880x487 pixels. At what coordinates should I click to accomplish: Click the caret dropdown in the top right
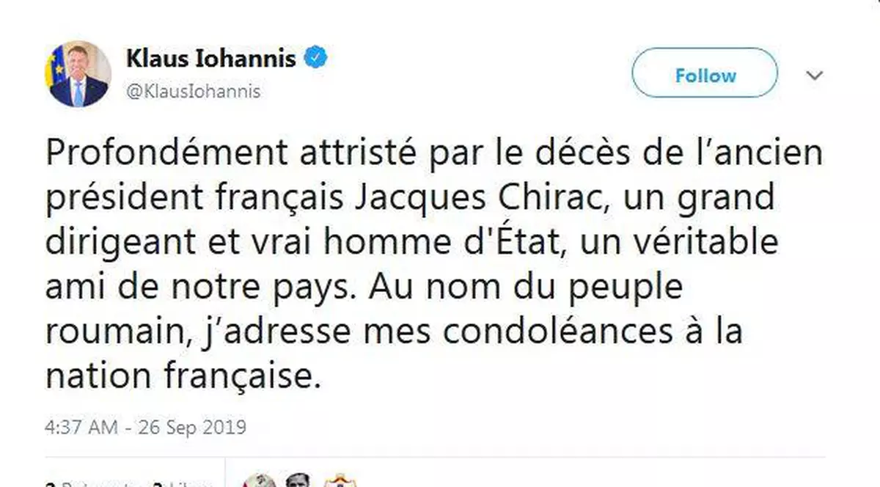(814, 74)
